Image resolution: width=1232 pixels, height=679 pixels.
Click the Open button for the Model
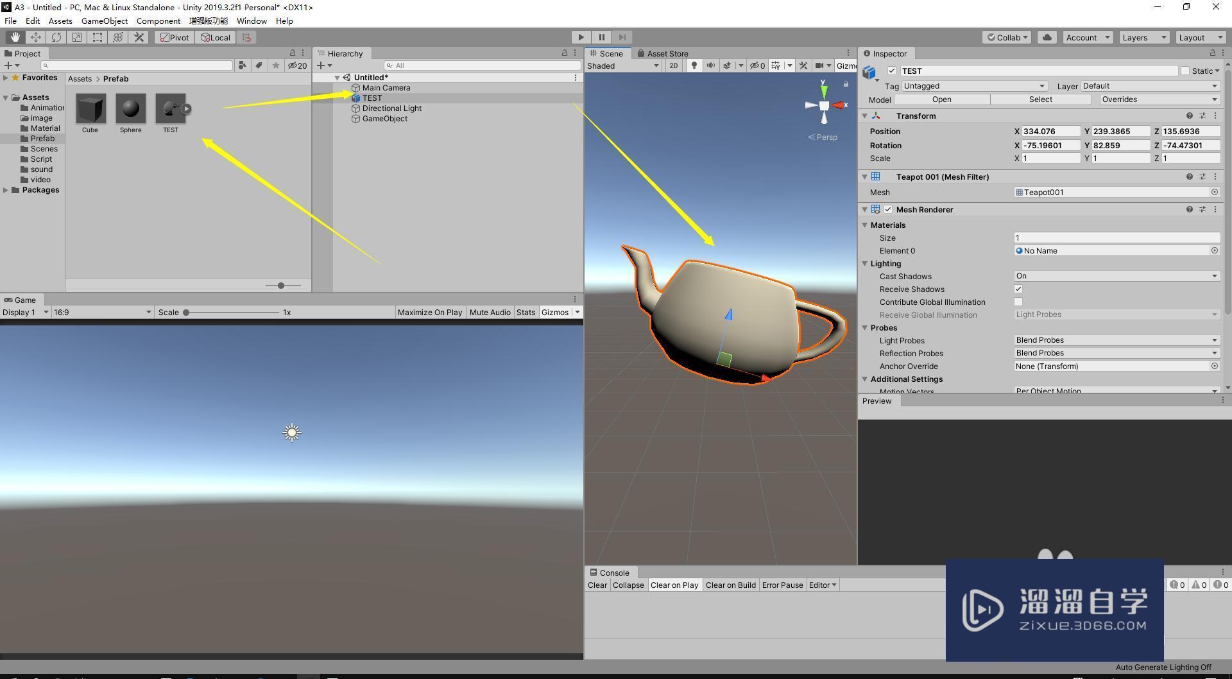tap(941, 99)
